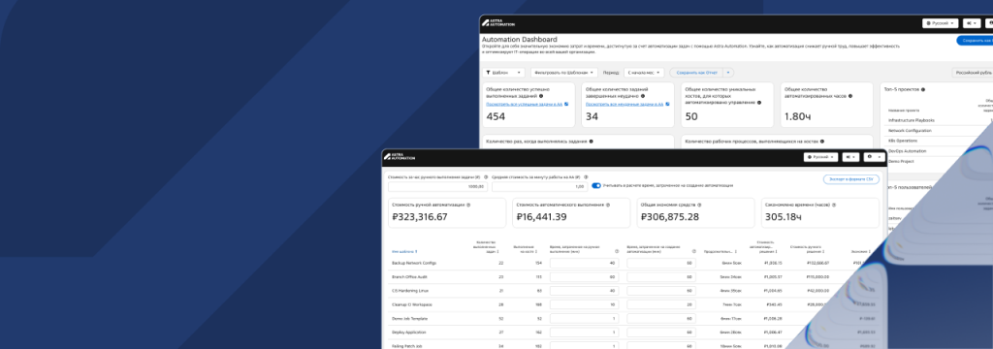The height and width of the screenshot is (349, 993).
Task: Open Русский language dropdown in front window
Action: (821, 156)
